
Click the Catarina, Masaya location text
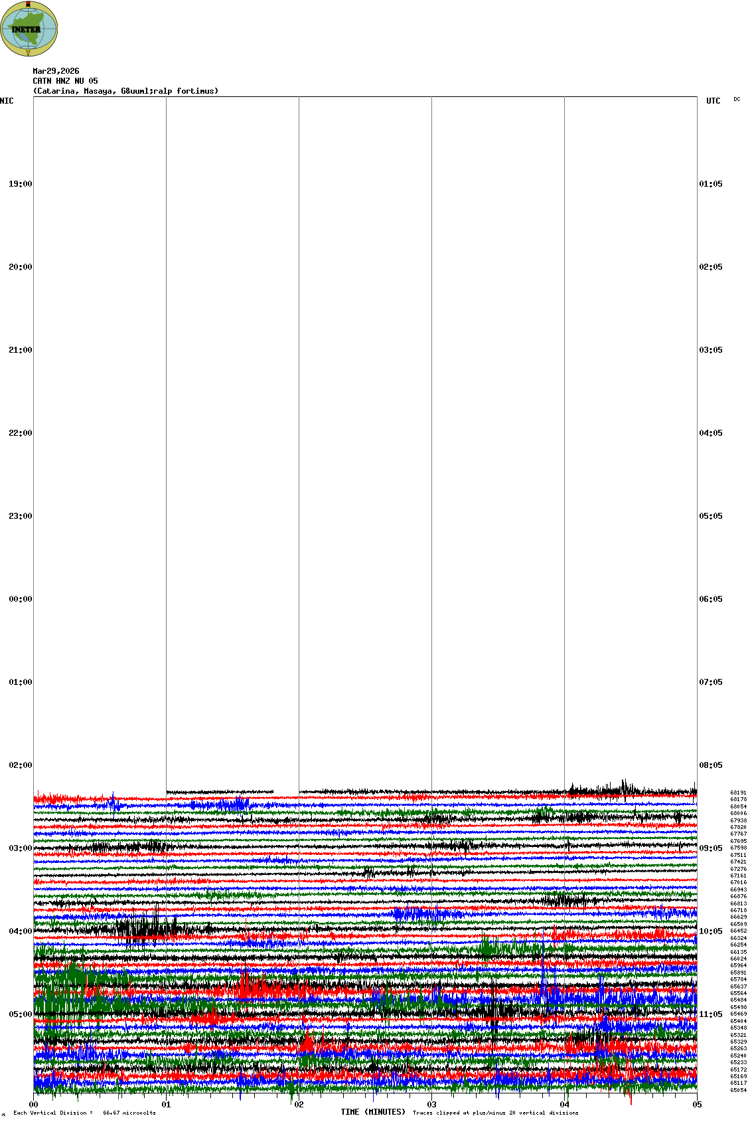125,91
